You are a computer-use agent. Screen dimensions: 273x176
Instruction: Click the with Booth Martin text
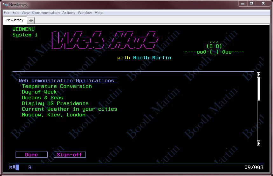144,58
